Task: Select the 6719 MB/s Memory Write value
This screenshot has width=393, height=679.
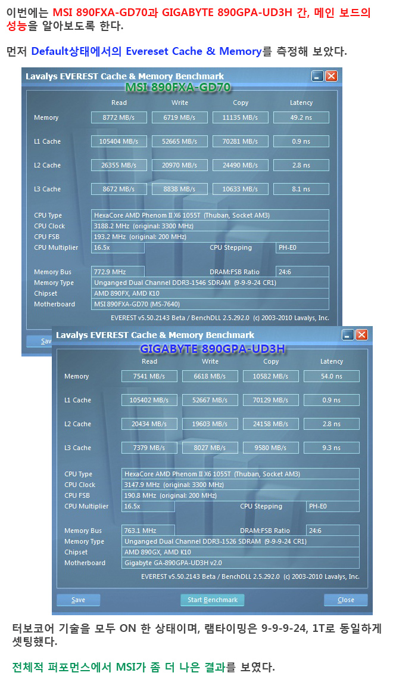Action: [179, 117]
